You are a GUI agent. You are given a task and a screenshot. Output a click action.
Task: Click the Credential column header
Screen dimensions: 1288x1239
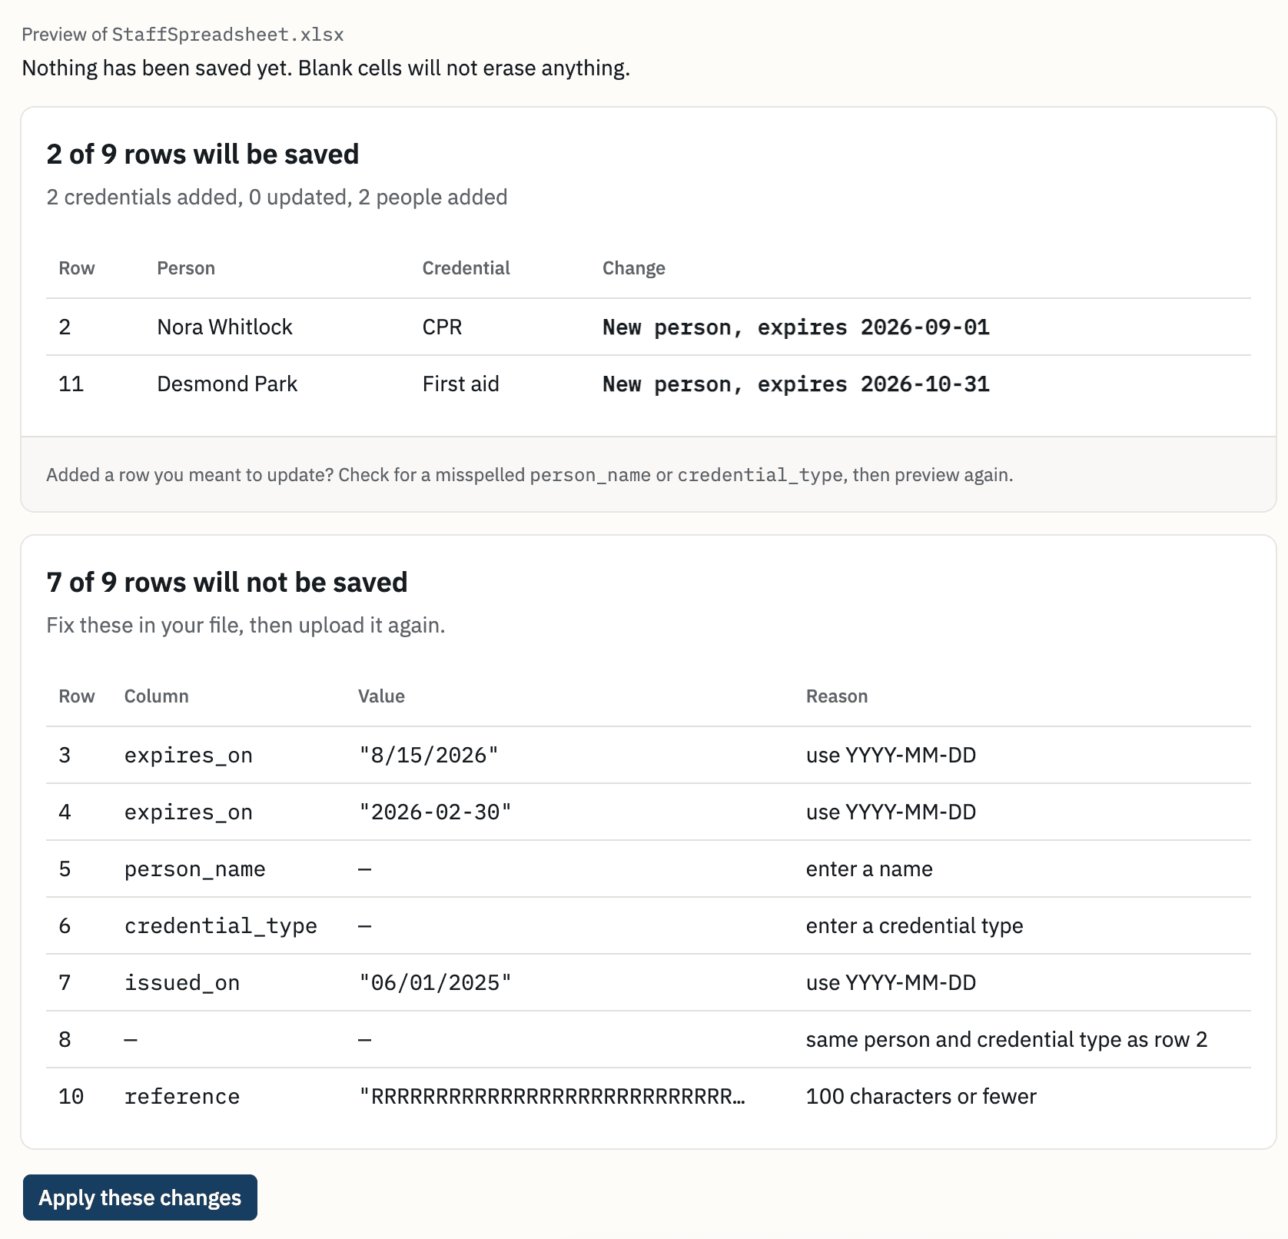click(x=466, y=268)
